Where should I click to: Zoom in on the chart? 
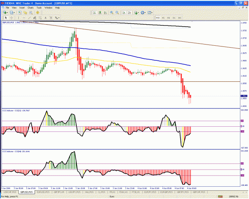click(x=112, y=13)
